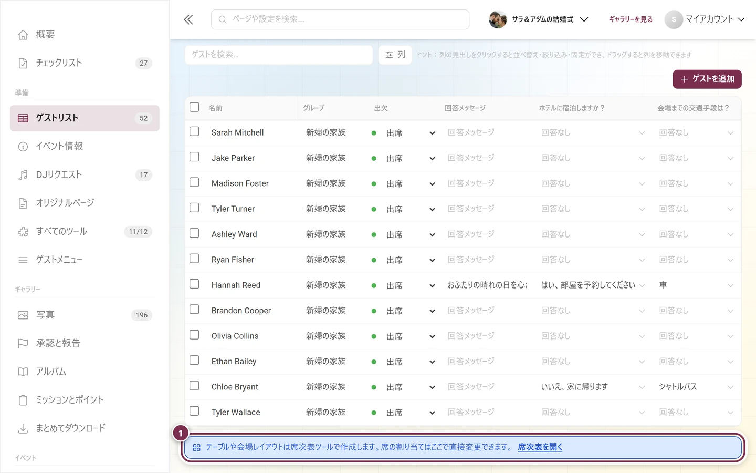Click the ゲストを追加 button
The height and width of the screenshot is (473, 756).
point(707,79)
